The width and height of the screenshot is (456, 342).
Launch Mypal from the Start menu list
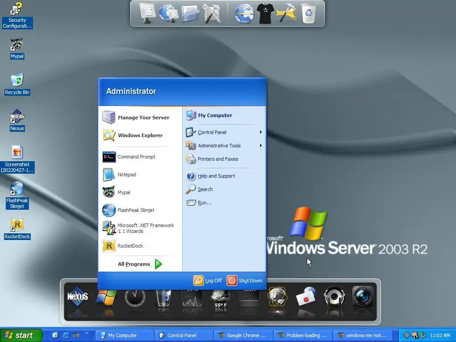(x=140, y=192)
